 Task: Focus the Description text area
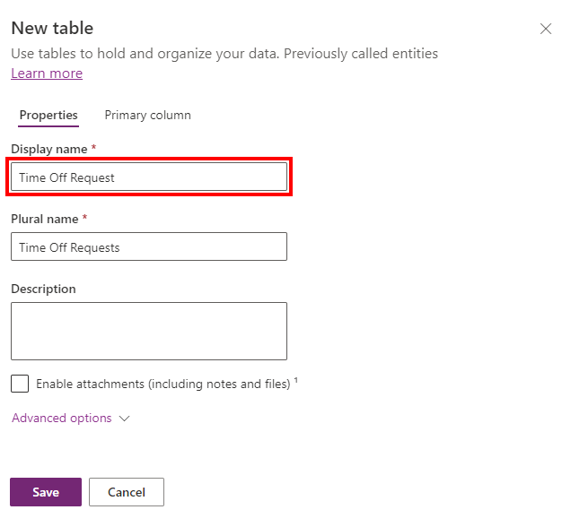(149, 331)
